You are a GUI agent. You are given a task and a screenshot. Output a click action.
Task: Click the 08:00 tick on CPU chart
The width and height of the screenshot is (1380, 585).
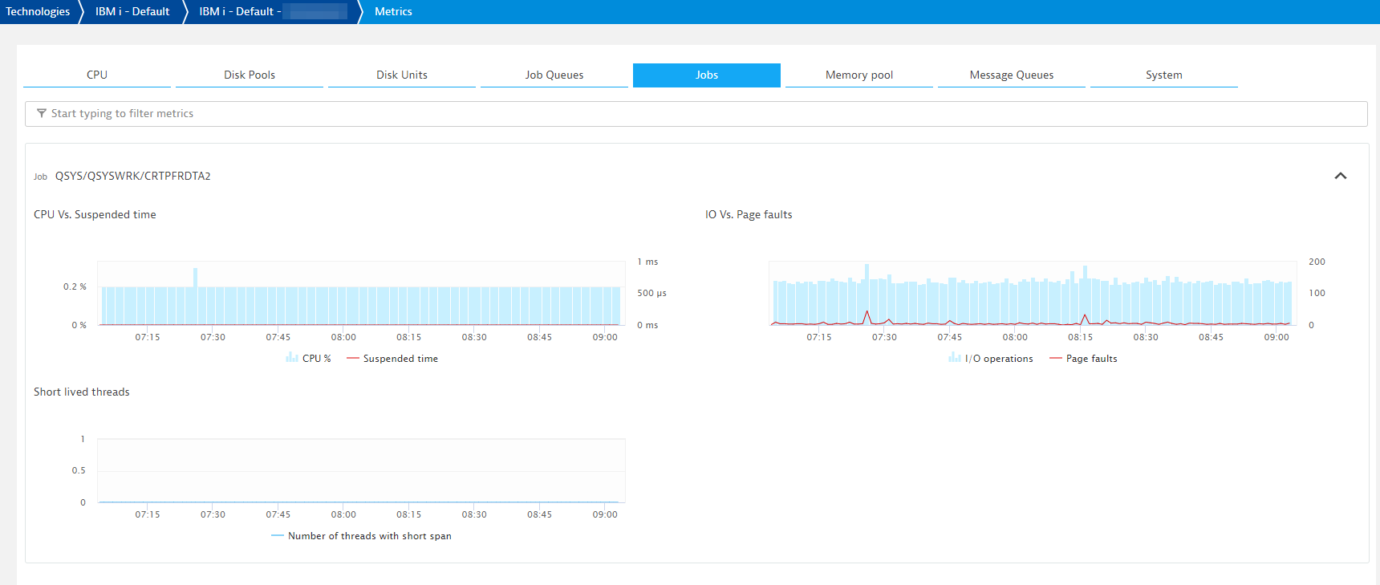point(343,337)
